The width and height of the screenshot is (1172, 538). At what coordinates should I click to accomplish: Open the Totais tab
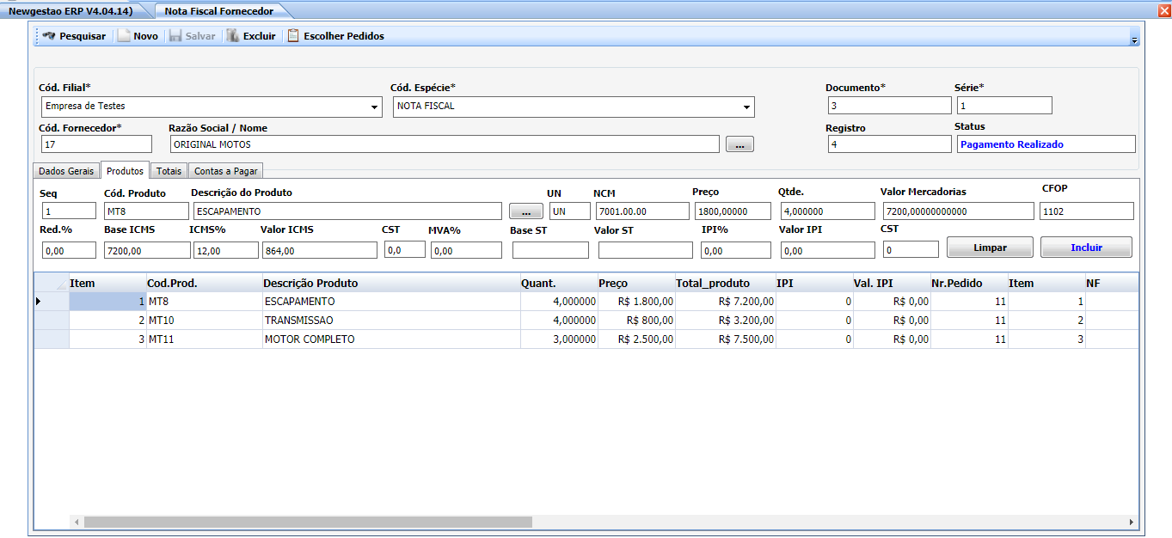coord(169,171)
